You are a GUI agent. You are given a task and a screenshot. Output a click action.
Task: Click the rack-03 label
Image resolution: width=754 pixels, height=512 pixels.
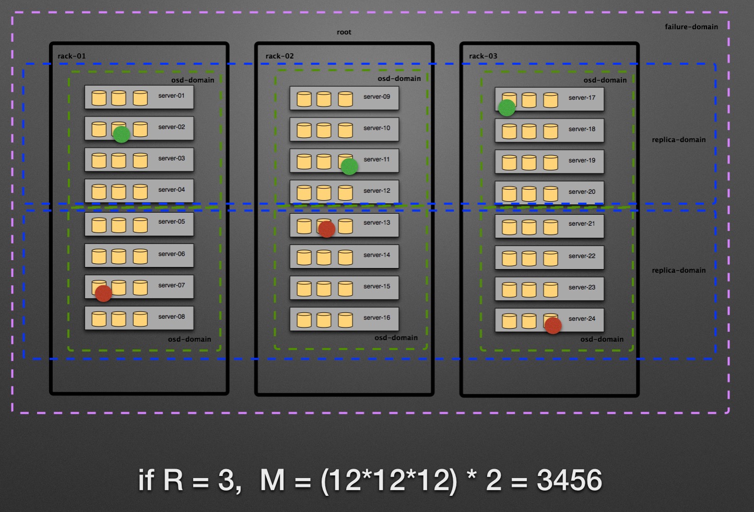click(x=483, y=56)
